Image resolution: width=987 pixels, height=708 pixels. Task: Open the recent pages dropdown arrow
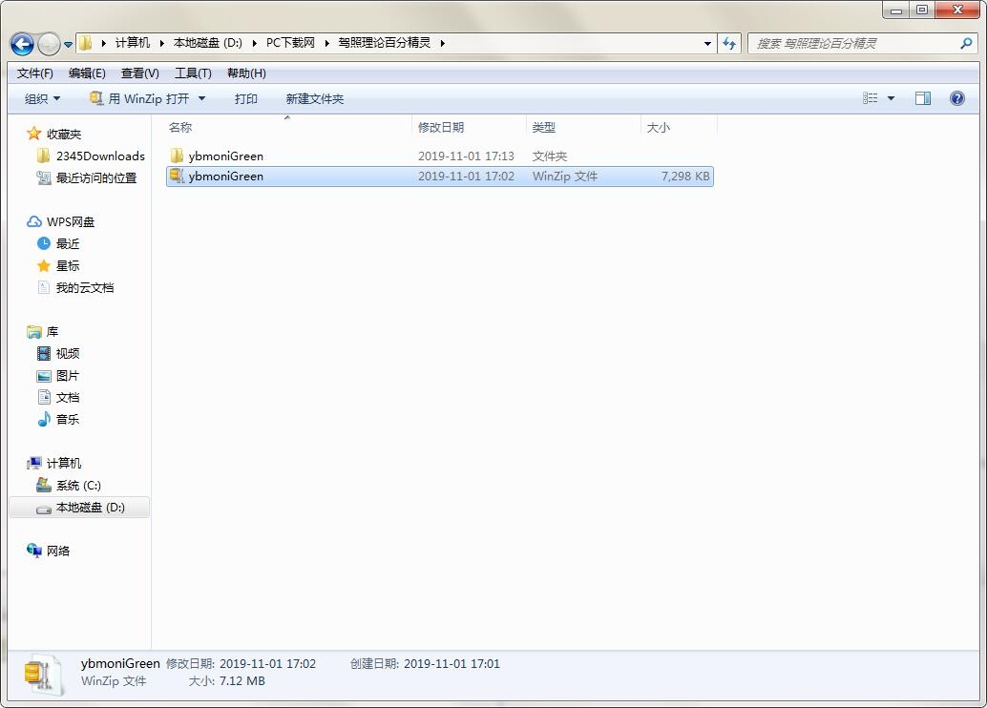pyautogui.click(x=68, y=45)
